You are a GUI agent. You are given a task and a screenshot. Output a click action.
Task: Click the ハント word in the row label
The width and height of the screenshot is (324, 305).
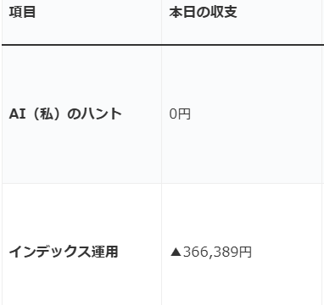click(101, 114)
